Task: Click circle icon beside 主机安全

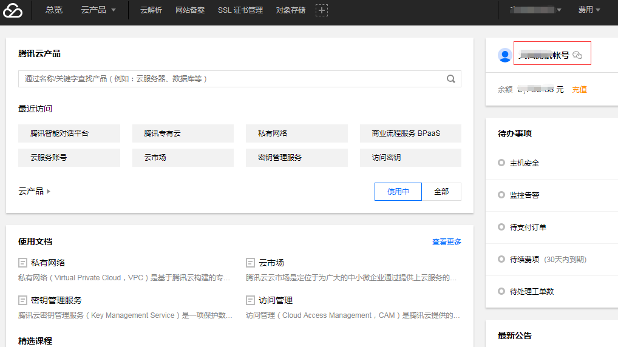Action: point(501,163)
